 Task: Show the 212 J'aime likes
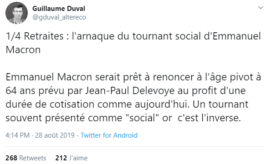click(x=72, y=158)
